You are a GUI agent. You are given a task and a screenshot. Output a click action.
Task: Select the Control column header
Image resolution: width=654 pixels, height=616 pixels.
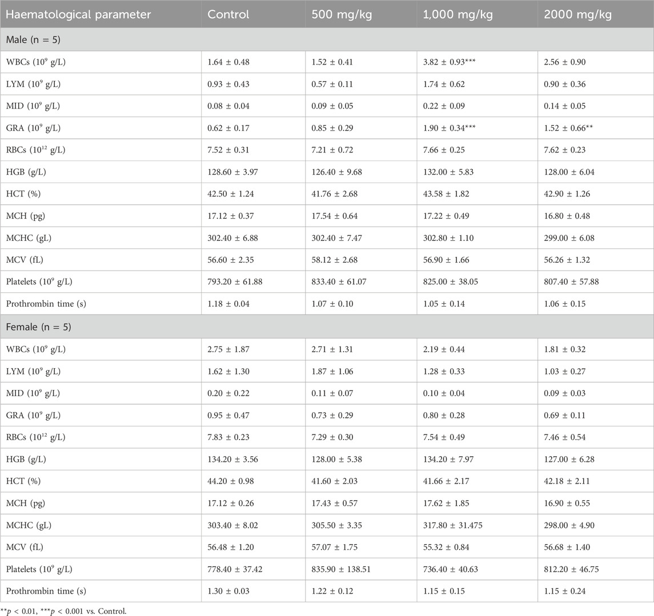[x=228, y=14]
